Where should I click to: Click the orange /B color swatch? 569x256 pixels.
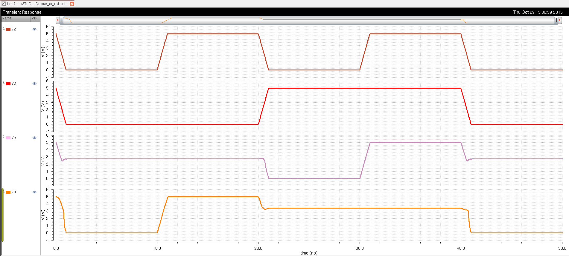point(8,192)
